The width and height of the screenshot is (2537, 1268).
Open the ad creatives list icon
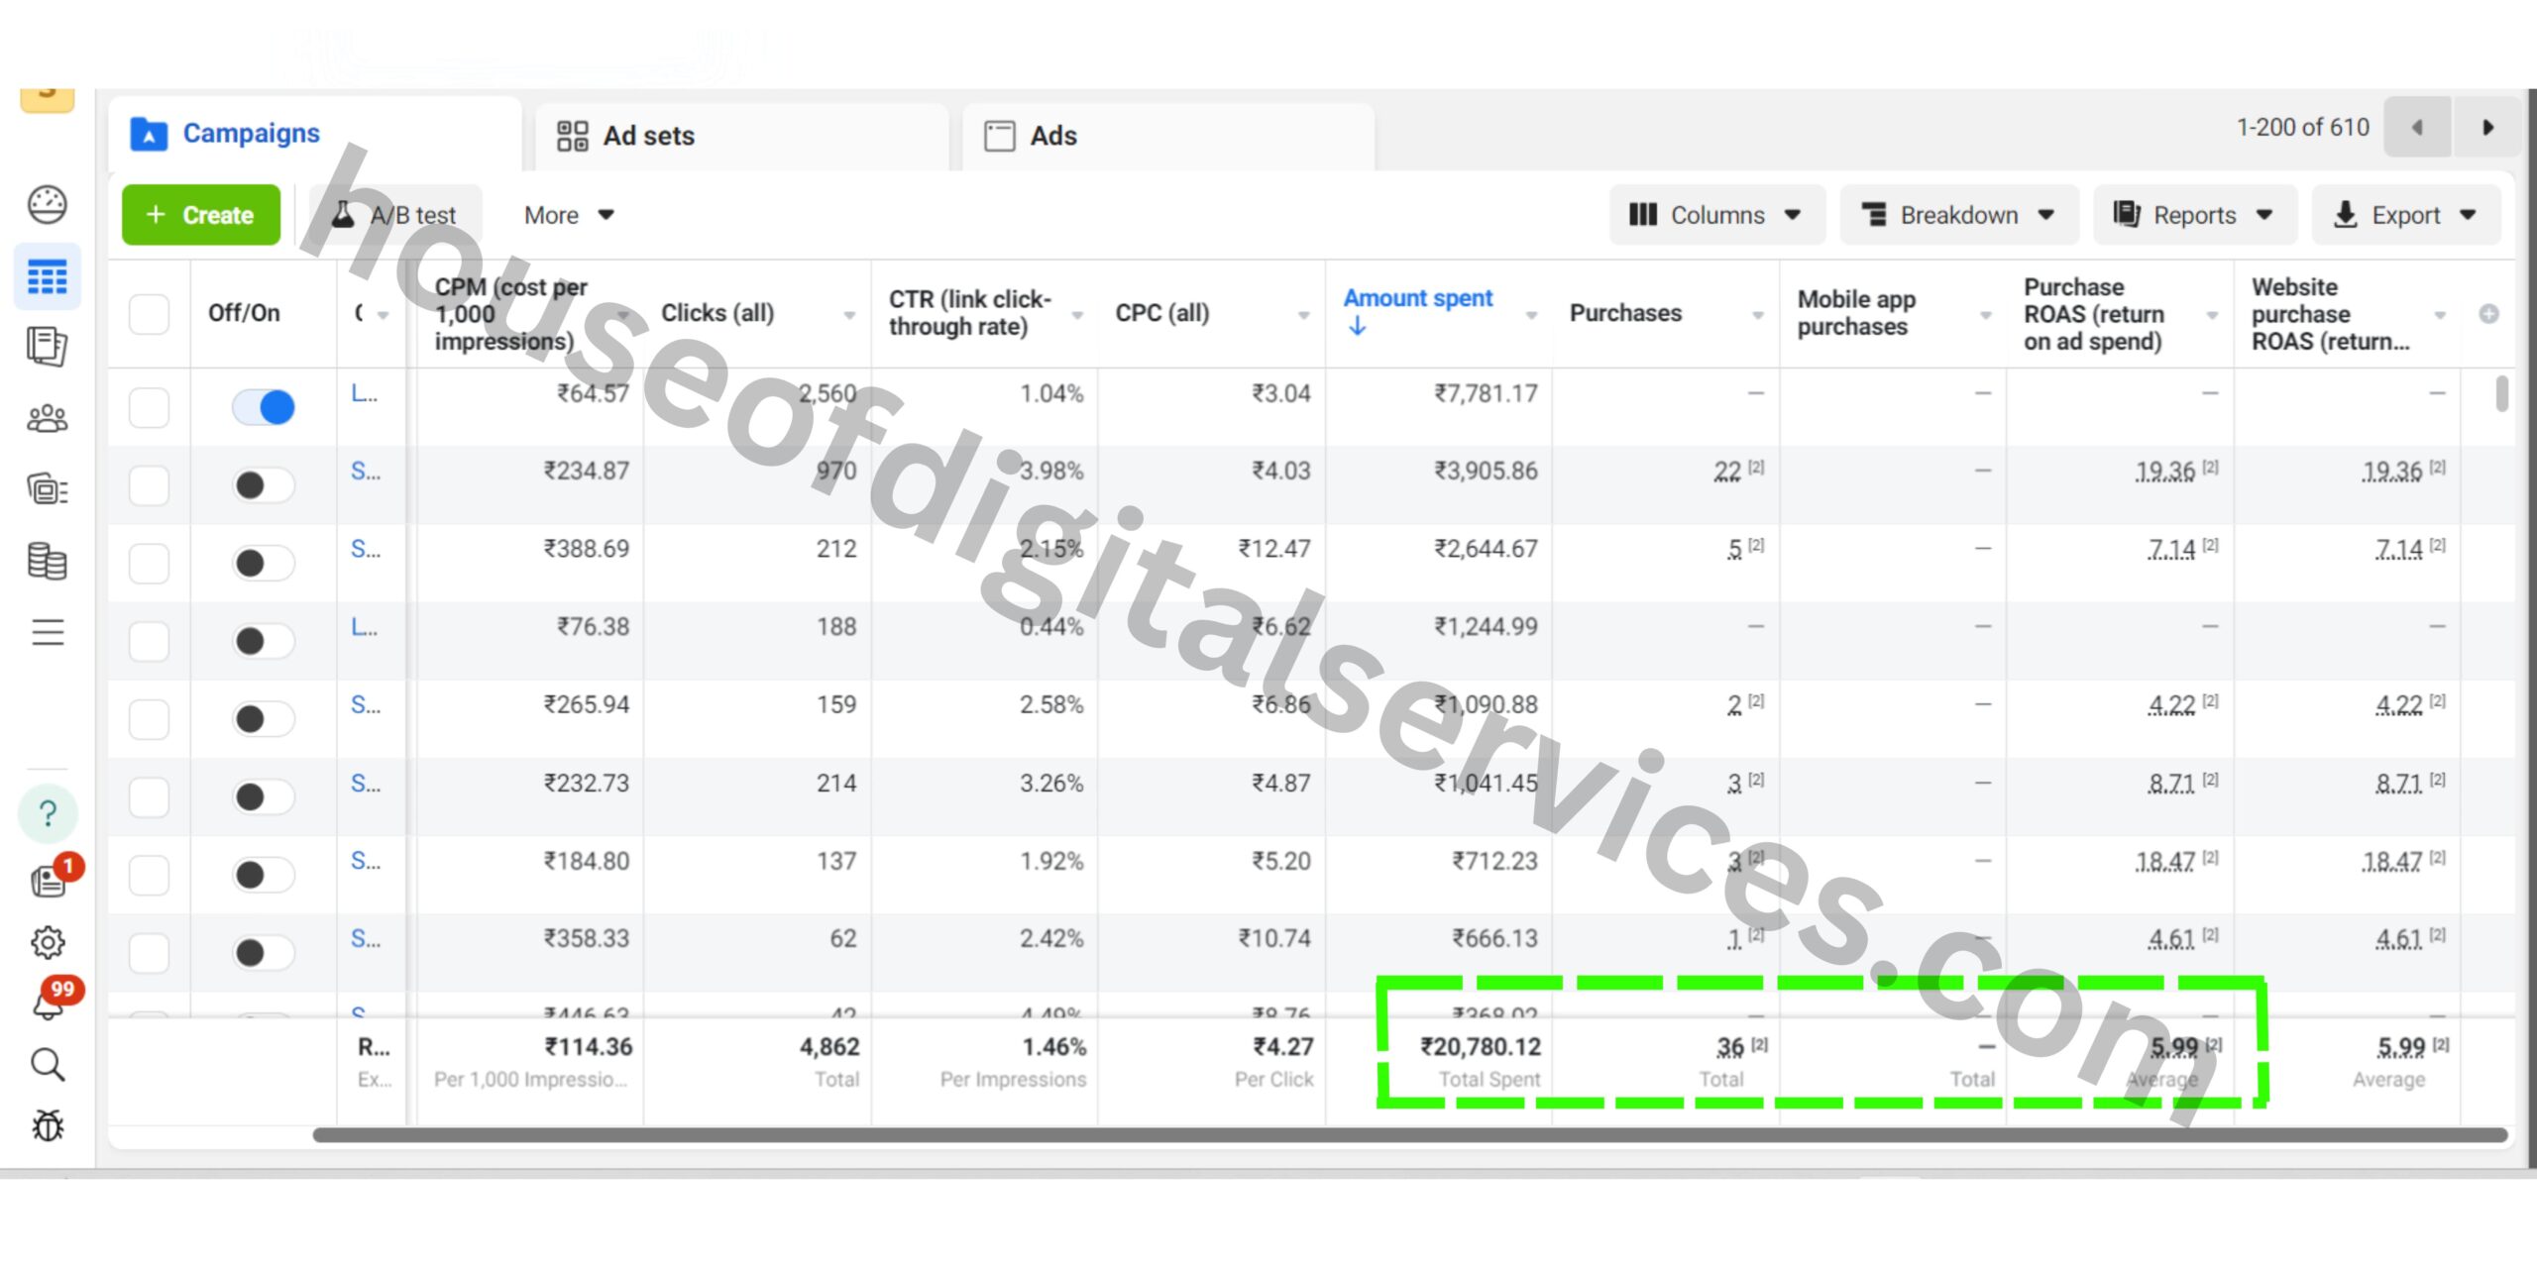47,489
